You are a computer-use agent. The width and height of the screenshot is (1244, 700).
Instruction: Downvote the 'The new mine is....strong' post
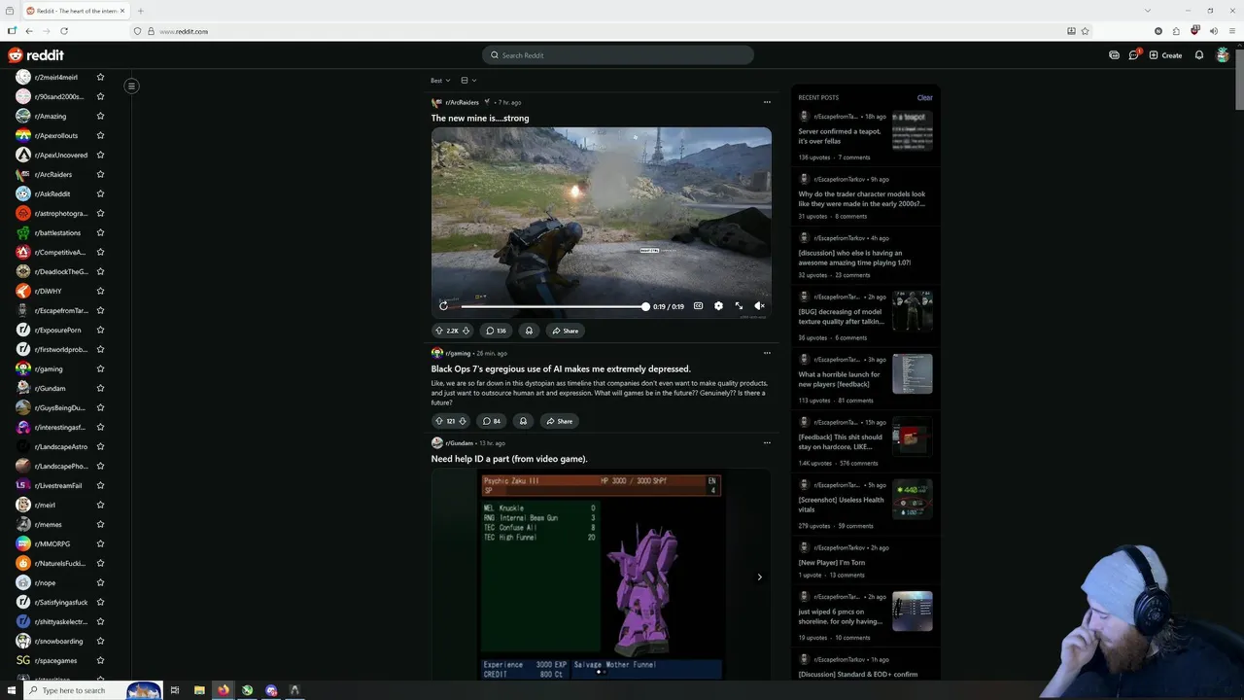466,331
